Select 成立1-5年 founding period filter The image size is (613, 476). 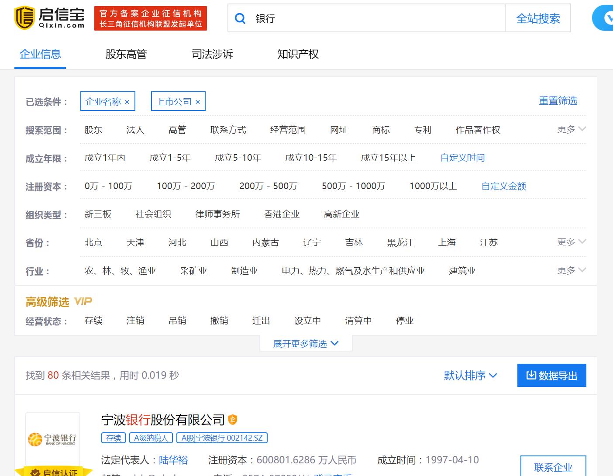(x=170, y=158)
